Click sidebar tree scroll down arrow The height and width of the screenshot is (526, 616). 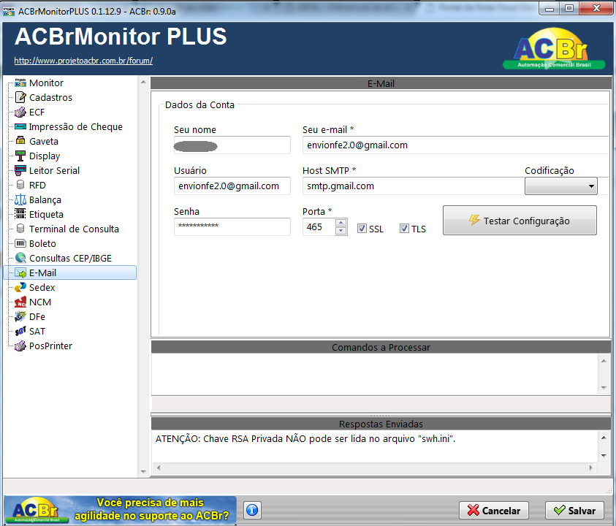(x=143, y=471)
